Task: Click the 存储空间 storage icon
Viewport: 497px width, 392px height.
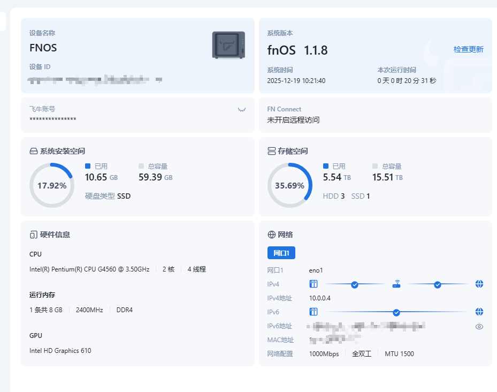Action: (x=271, y=151)
